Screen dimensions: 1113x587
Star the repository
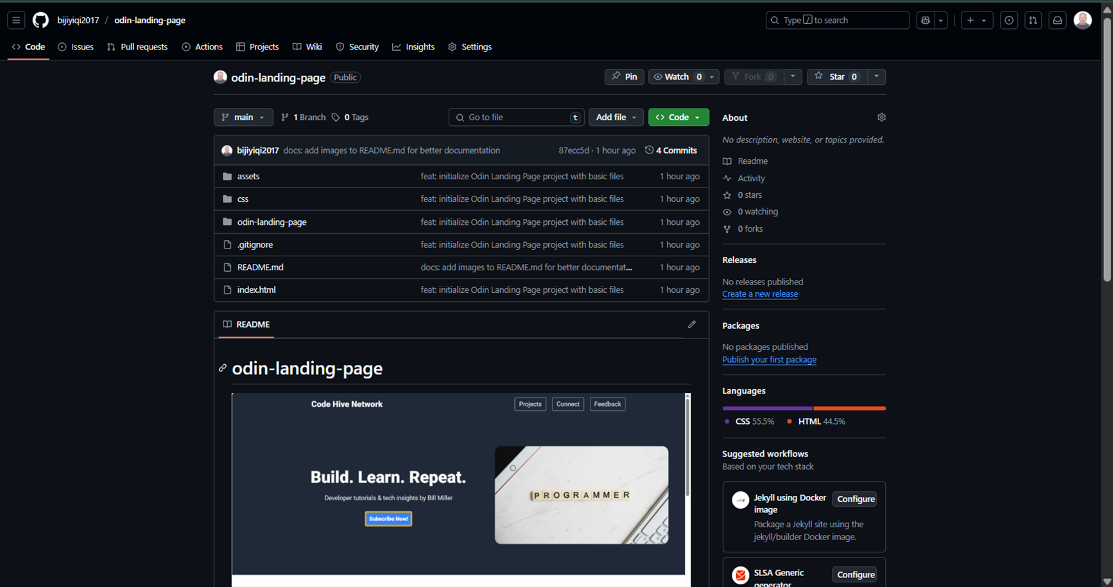coord(837,77)
